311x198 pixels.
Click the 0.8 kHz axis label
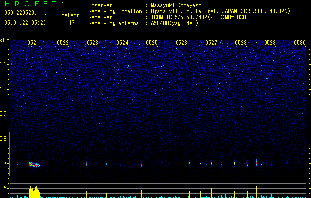[4, 139]
